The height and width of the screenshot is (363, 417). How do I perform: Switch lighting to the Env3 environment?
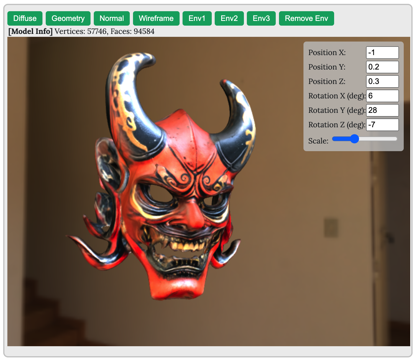(x=261, y=18)
